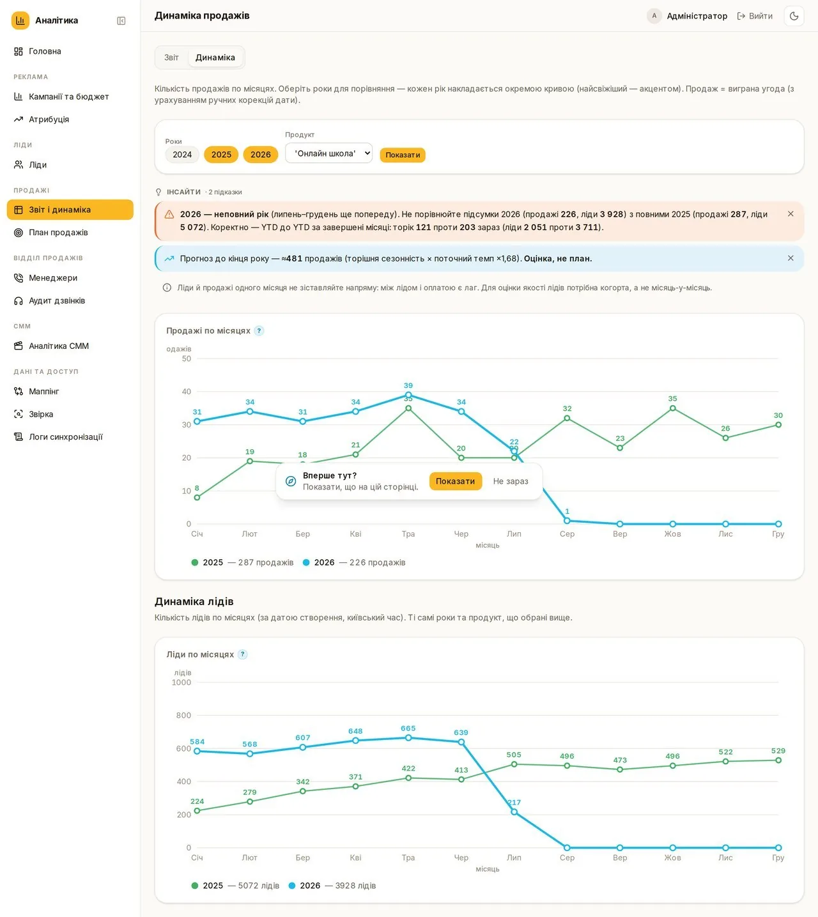Open Аудит дзвінків page
Screen dimensions: 818x917
(x=70, y=301)
